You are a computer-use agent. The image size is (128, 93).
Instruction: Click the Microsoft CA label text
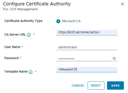click(71, 21)
